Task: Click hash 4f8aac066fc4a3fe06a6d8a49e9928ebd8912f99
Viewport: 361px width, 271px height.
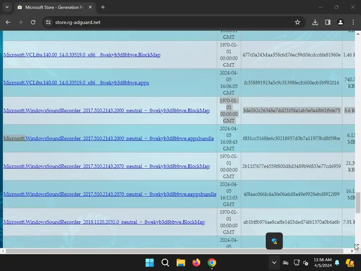Action: coord(292,194)
